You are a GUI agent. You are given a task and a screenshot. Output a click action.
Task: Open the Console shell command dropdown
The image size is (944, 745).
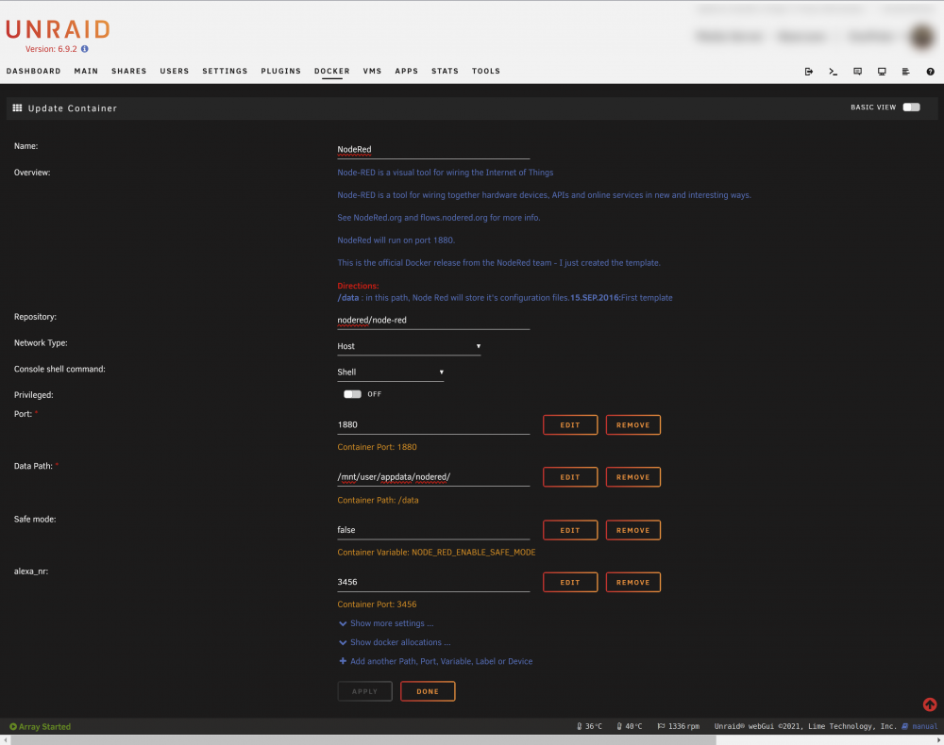[390, 372]
